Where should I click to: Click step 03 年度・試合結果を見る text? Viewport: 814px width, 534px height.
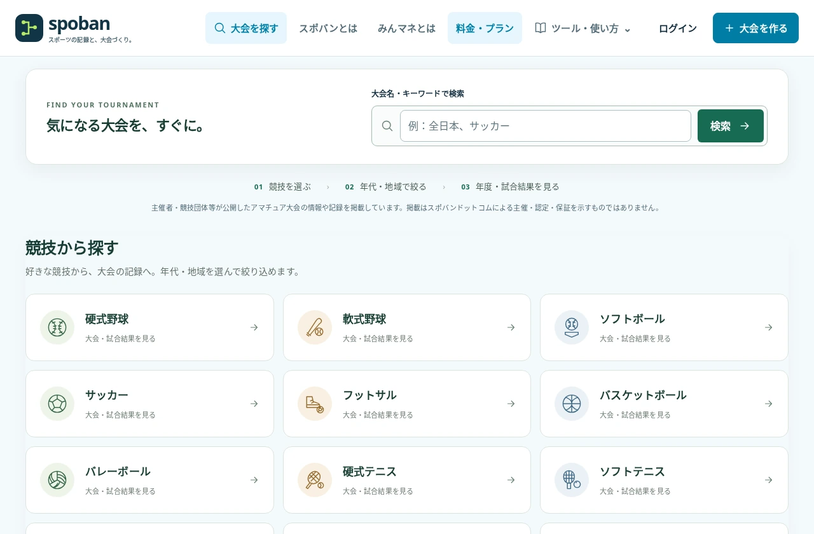tap(510, 187)
